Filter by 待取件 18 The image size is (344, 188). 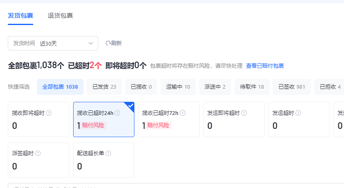[x=252, y=87]
